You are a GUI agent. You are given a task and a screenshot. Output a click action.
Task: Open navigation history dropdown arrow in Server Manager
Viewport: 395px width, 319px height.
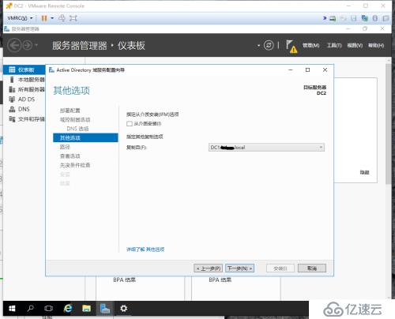pos(36,45)
